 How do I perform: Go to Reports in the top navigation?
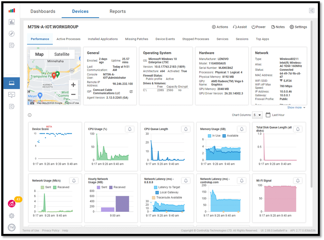117,11
